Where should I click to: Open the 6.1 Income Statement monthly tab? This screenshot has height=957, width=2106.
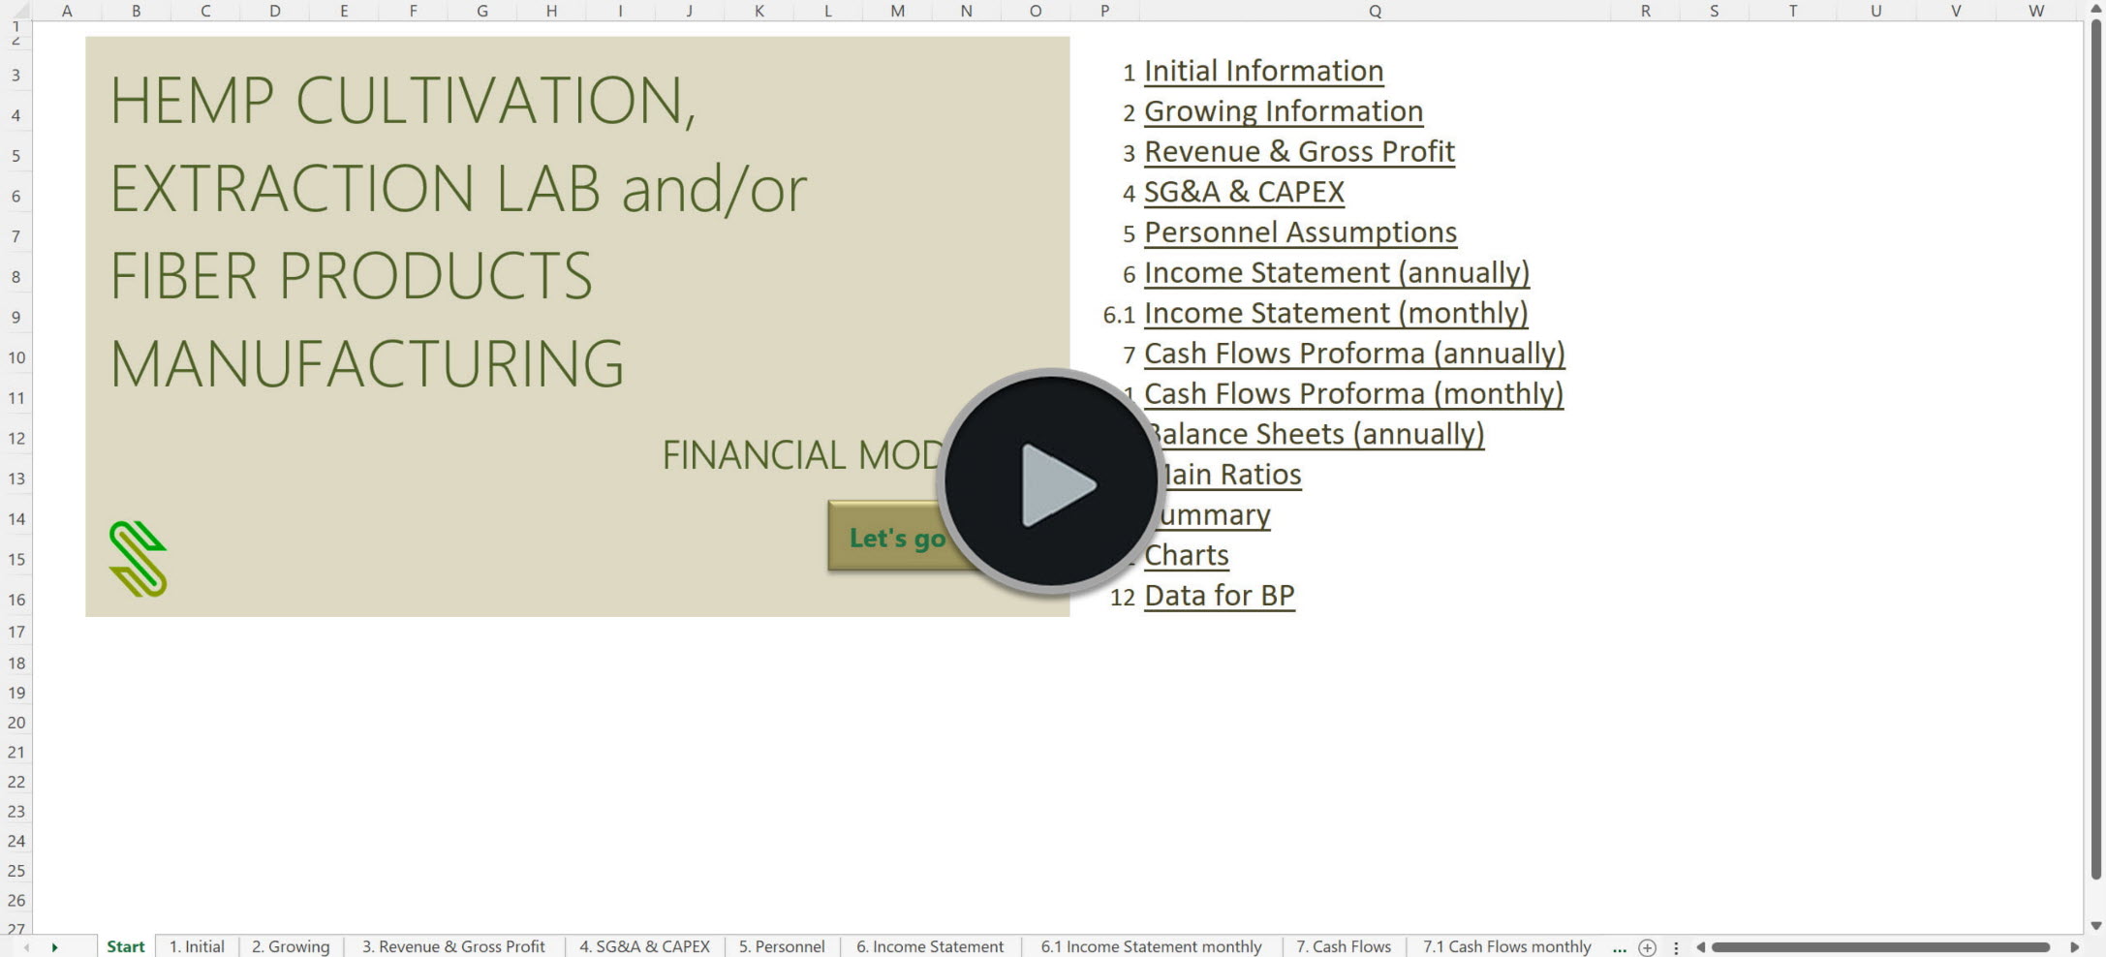tap(1151, 947)
